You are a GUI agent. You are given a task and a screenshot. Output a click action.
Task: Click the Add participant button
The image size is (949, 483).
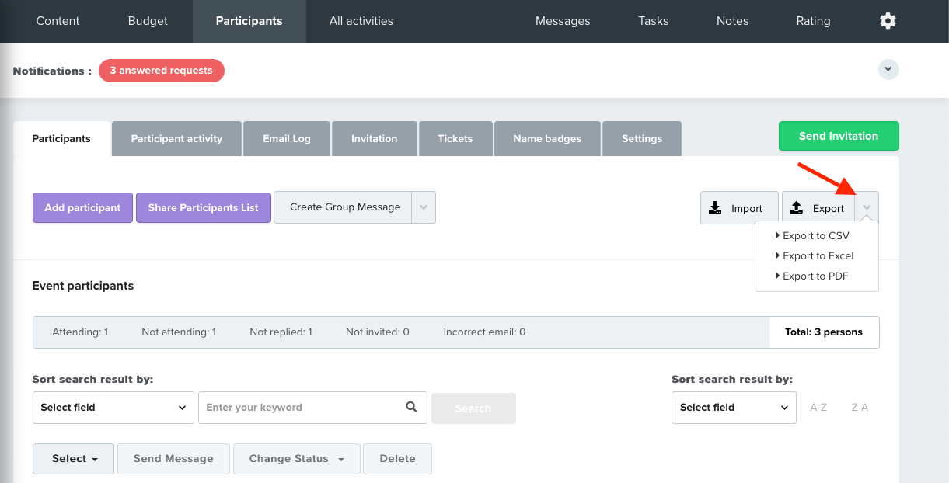tap(82, 208)
